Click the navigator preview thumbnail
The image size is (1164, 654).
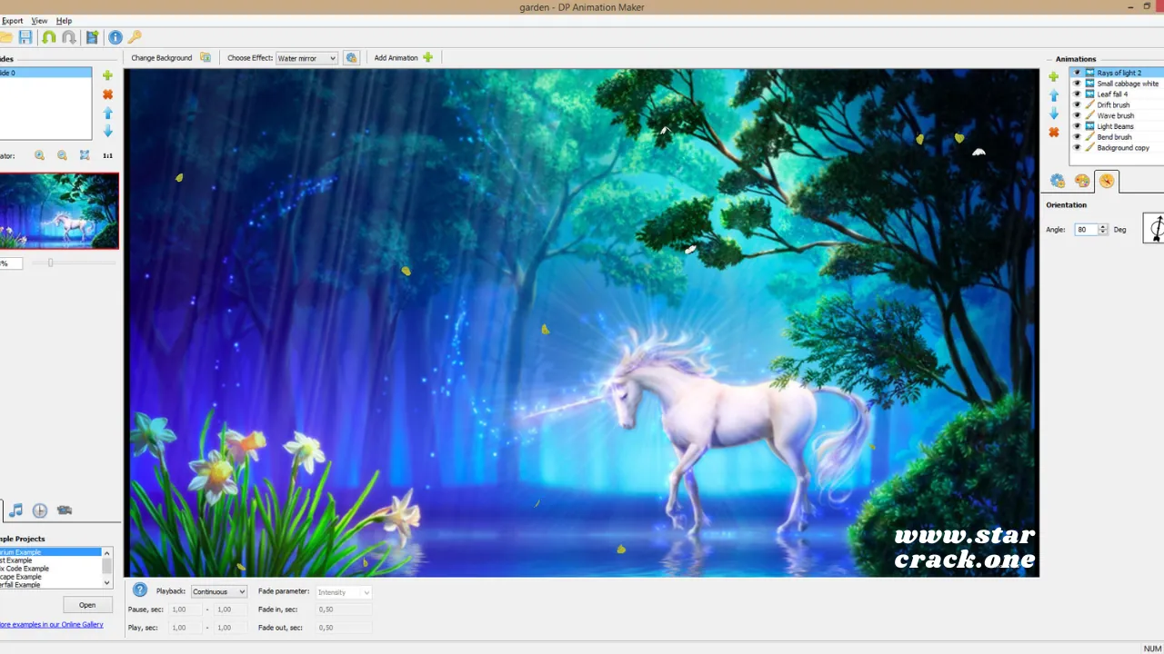[59, 211]
